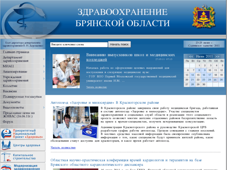The image size is (227, 170).
Task: Expand Департамент здравоохранения submenu arrow
Action: coord(44,59)
